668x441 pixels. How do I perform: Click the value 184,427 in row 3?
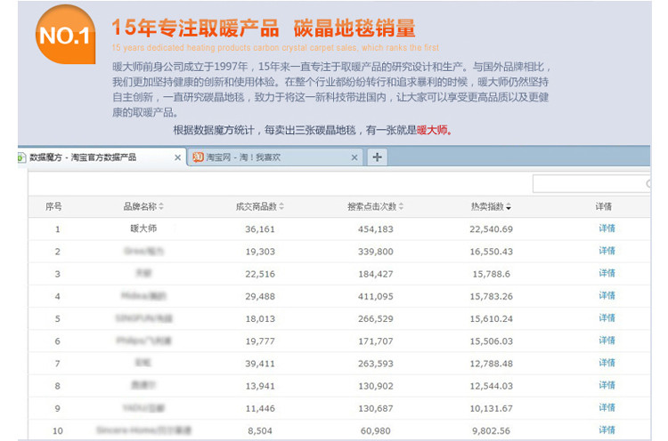pyautogui.click(x=375, y=275)
